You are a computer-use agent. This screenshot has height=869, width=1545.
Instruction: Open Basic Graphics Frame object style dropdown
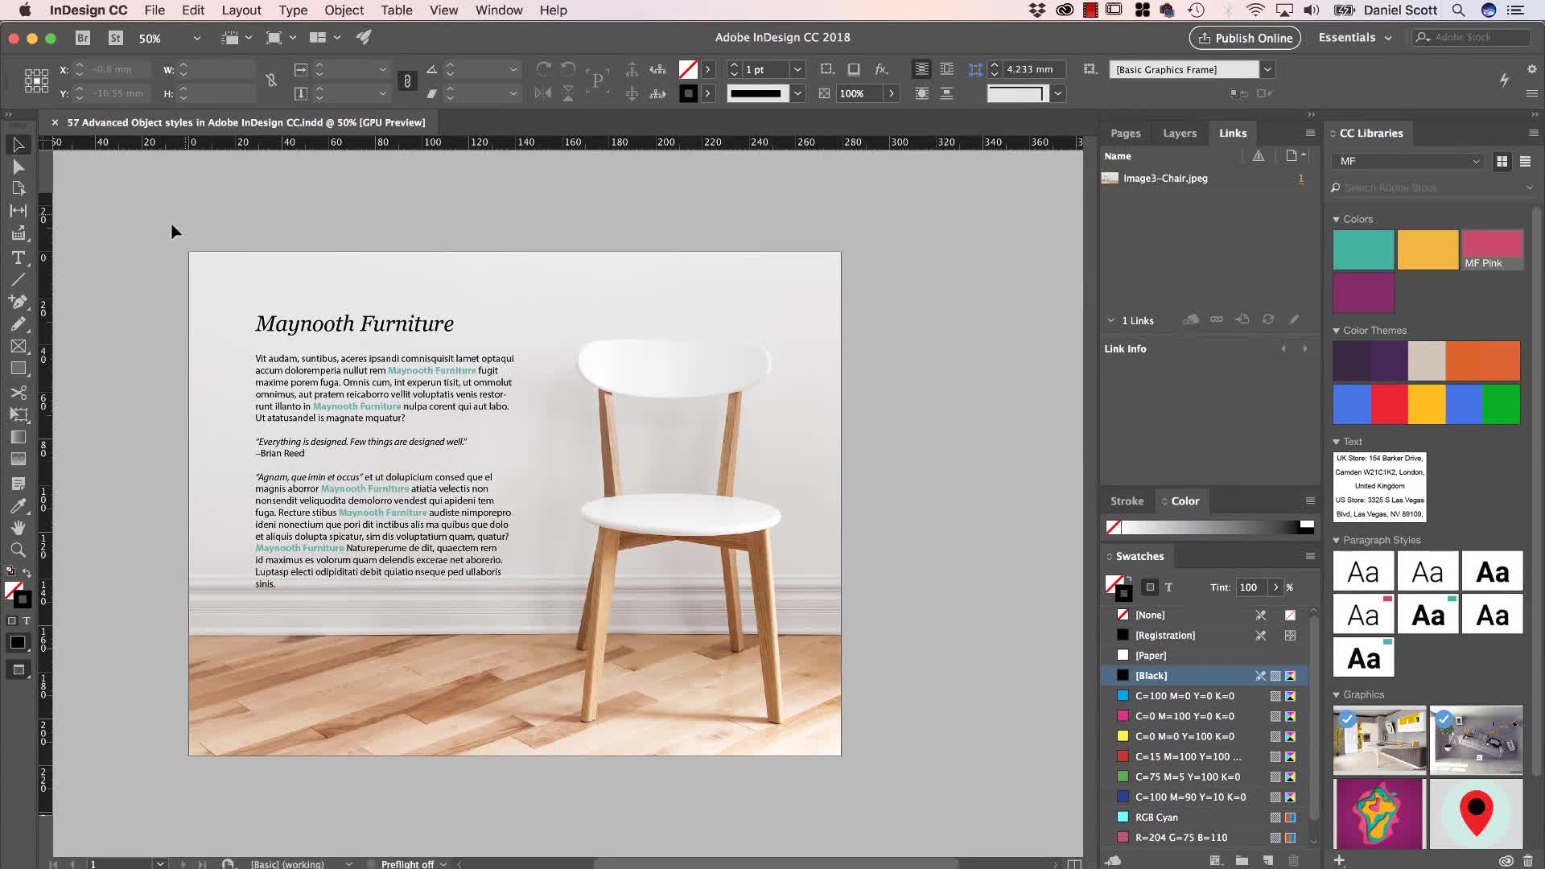(1267, 69)
